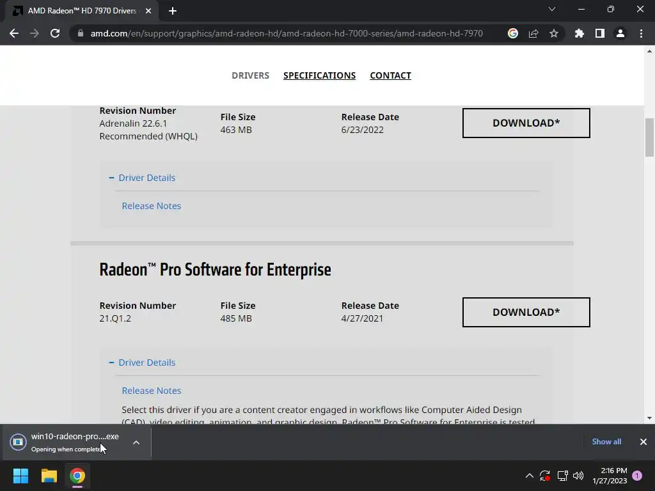Image resolution: width=655 pixels, height=491 pixels.
Task: Download the Radeon Pro 21.Q1.2 driver
Action: (526, 312)
